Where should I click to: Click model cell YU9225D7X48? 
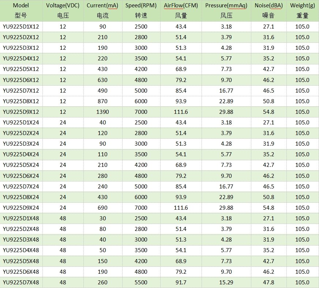coord(21,283)
